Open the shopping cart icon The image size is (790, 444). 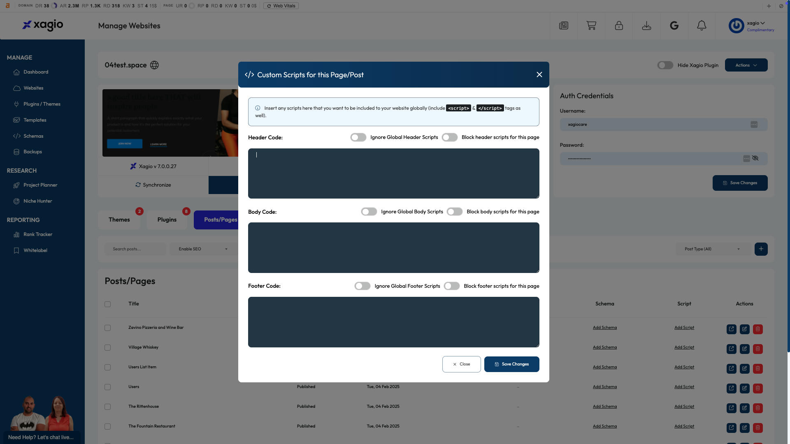tap(591, 25)
